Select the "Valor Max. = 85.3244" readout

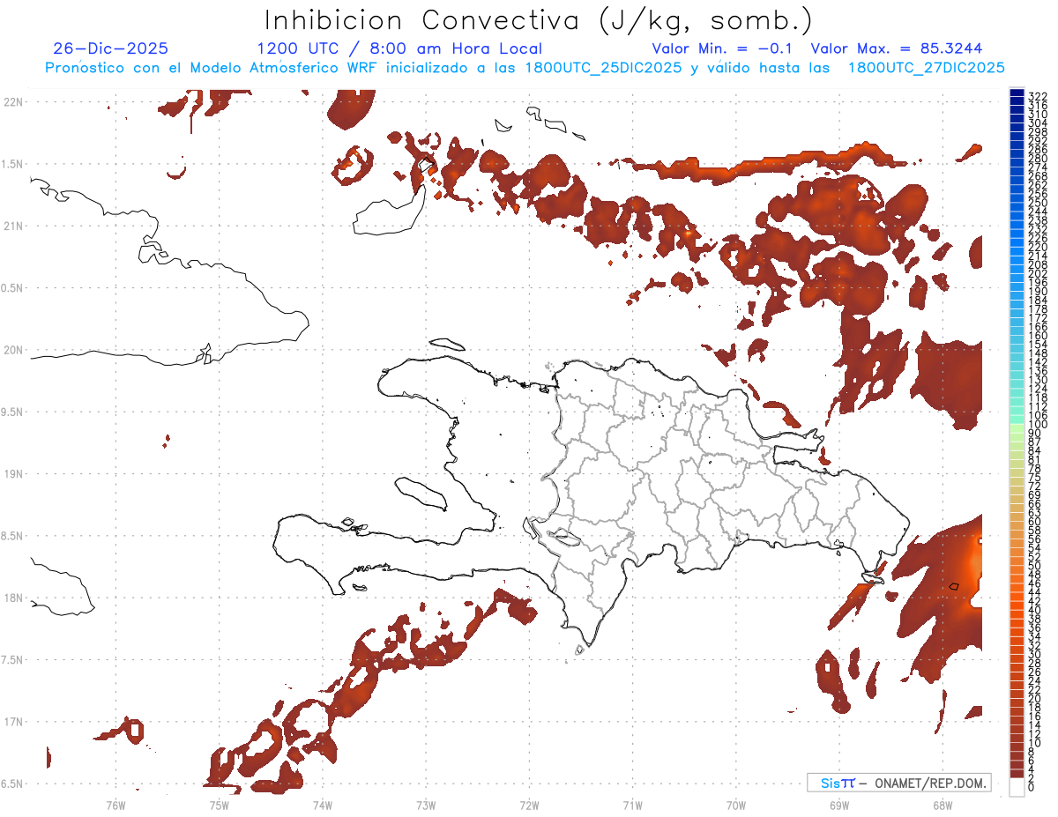click(897, 48)
